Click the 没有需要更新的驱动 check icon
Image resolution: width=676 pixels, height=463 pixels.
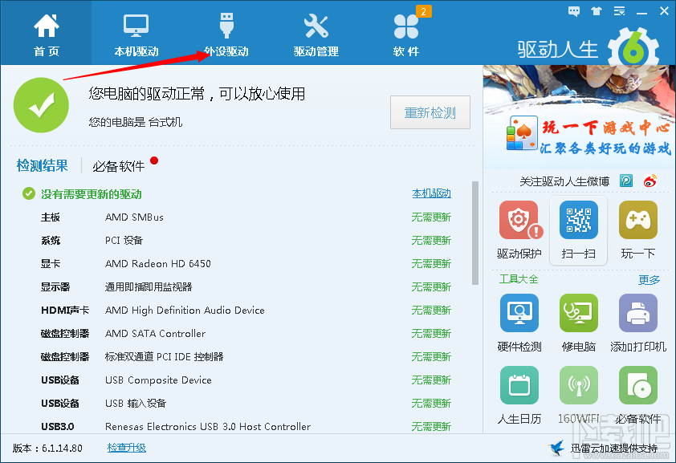[x=28, y=194]
